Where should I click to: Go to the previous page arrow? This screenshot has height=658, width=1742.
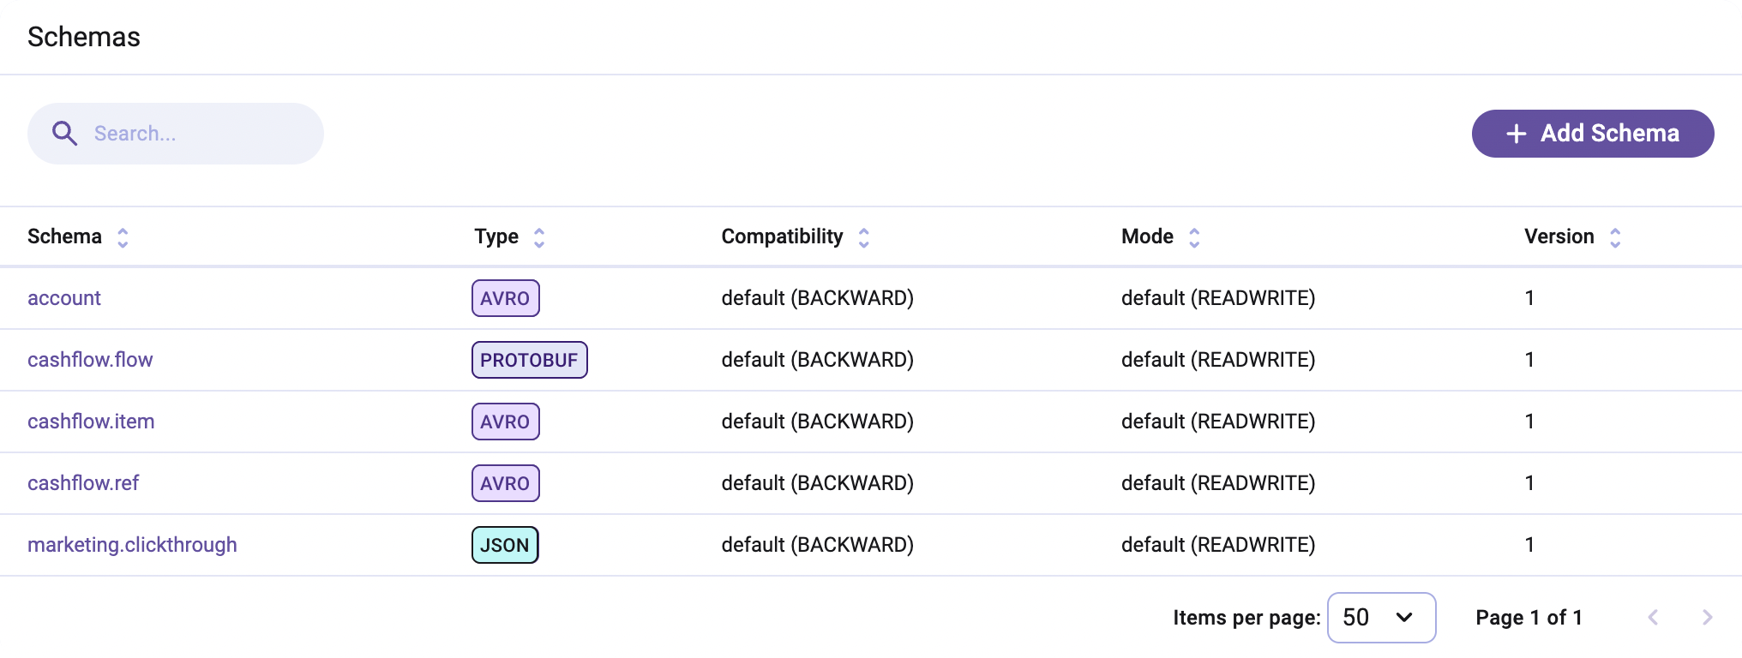(x=1653, y=617)
